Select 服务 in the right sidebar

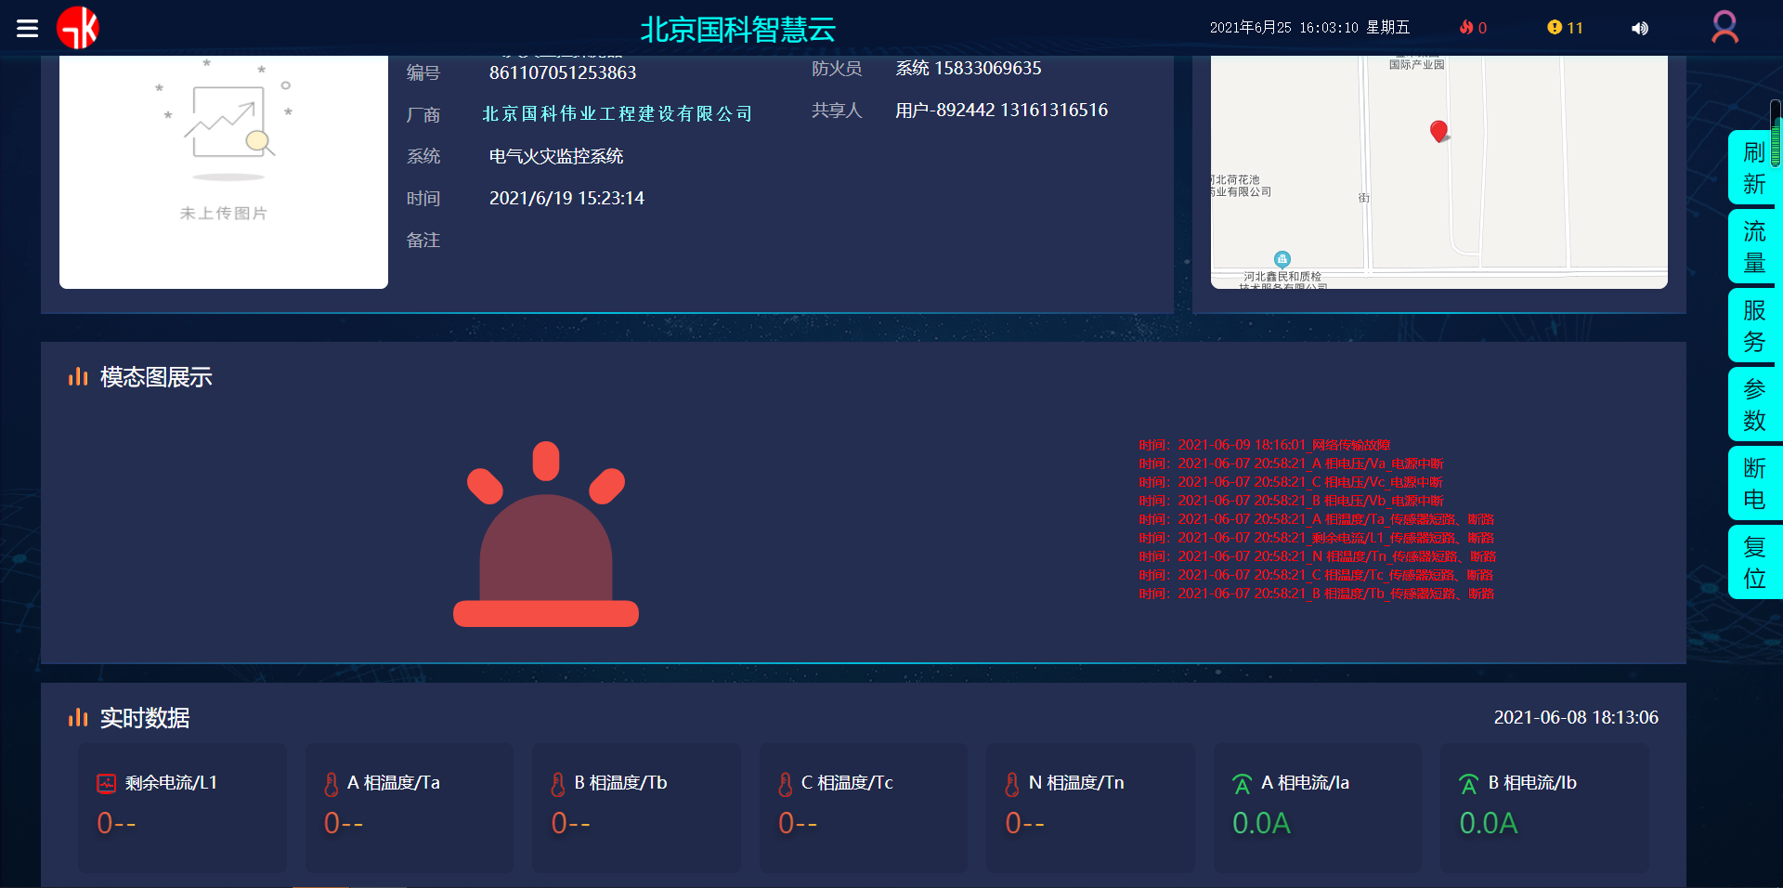[x=1753, y=326]
